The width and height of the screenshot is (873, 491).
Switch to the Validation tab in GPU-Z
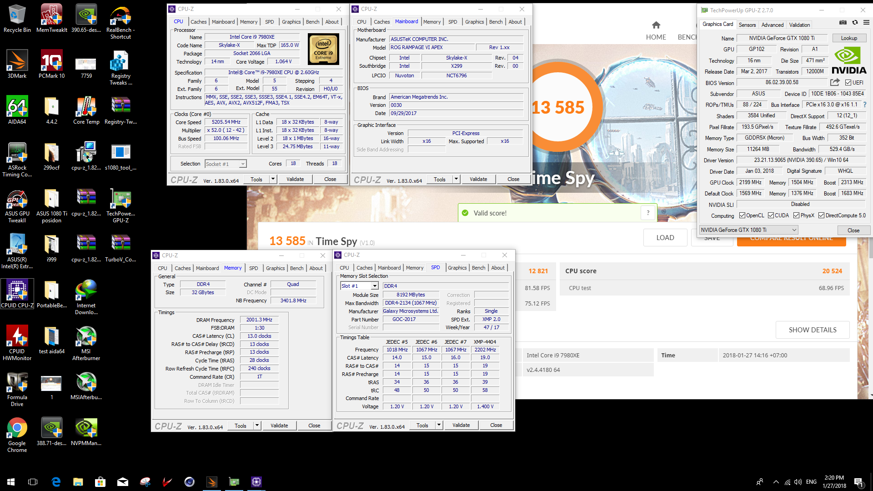point(799,25)
